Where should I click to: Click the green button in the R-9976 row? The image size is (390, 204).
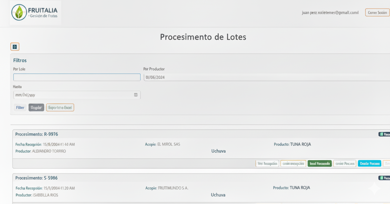click(319, 164)
